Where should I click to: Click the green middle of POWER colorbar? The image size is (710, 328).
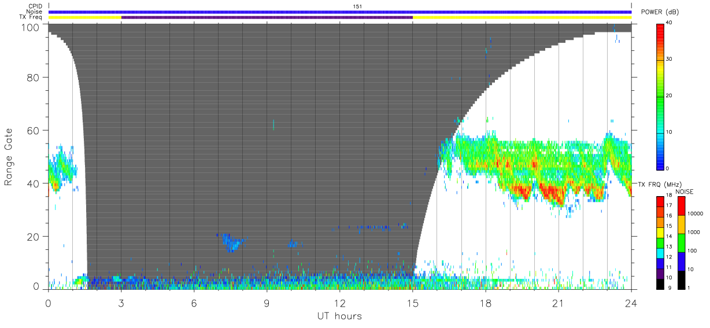pyautogui.click(x=660, y=95)
